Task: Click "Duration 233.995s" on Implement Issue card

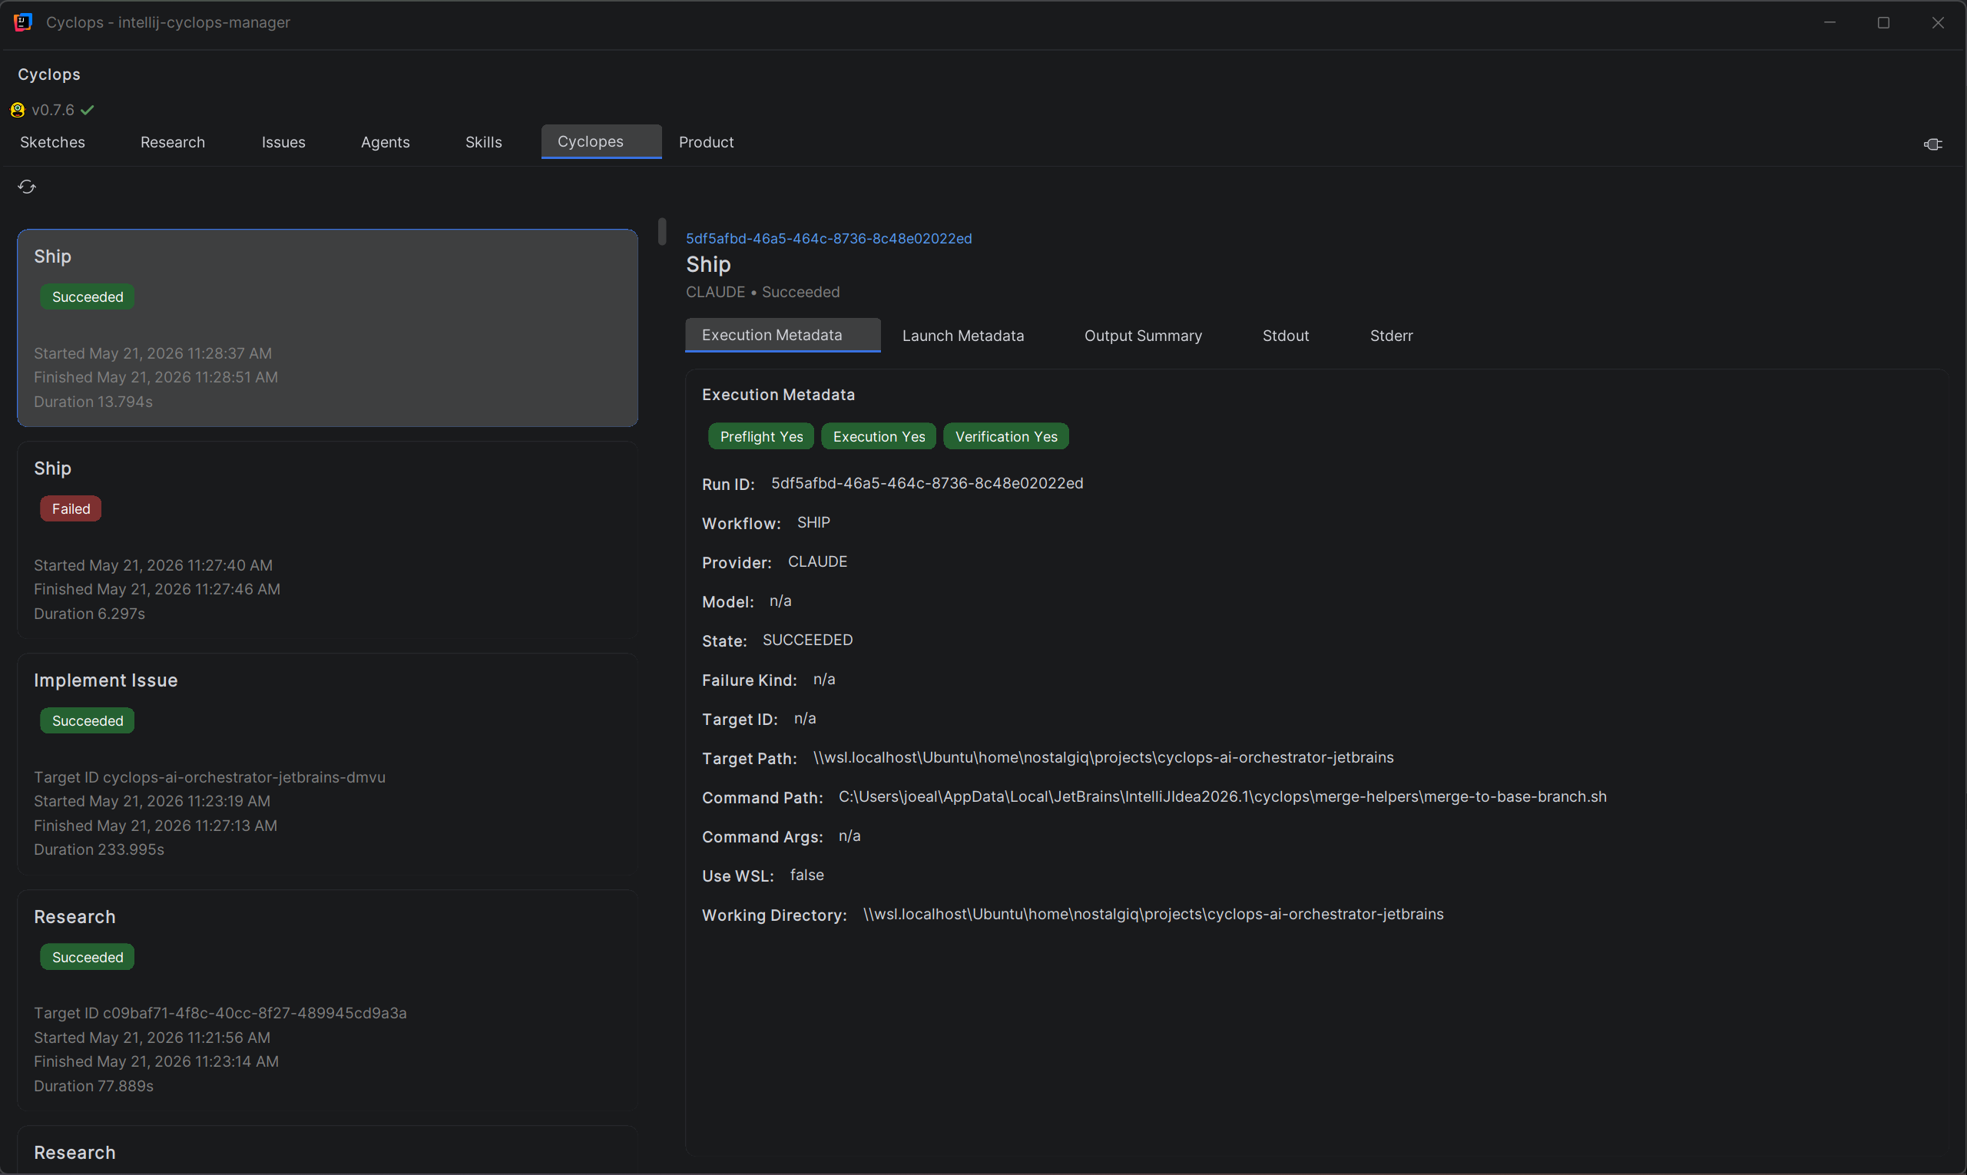Action: click(x=99, y=849)
